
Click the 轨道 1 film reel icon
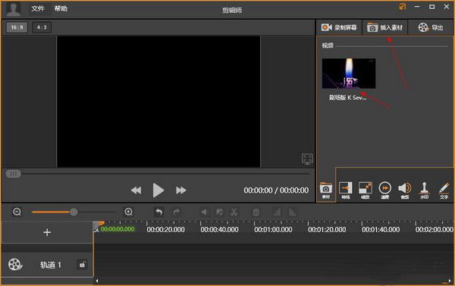coord(15,265)
